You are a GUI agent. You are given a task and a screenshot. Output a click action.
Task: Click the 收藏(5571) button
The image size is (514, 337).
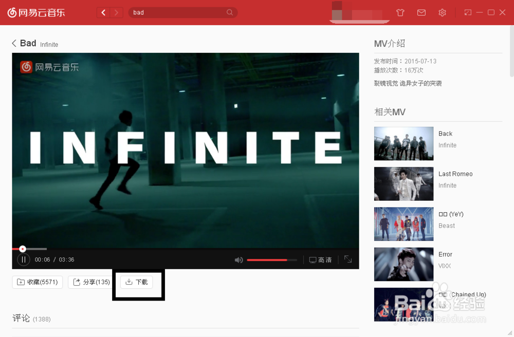coord(38,282)
